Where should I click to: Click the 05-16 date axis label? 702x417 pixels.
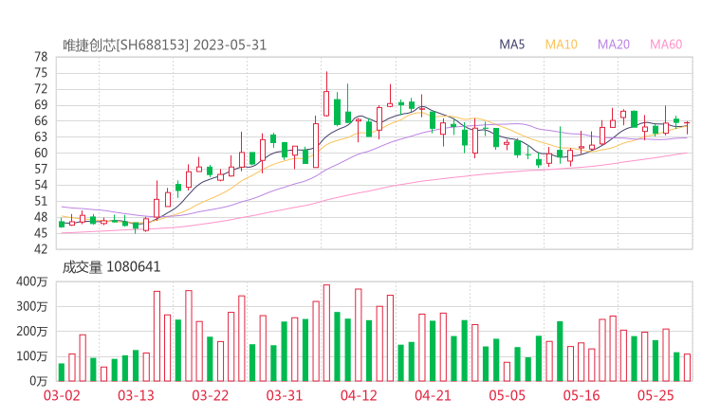[582, 396]
